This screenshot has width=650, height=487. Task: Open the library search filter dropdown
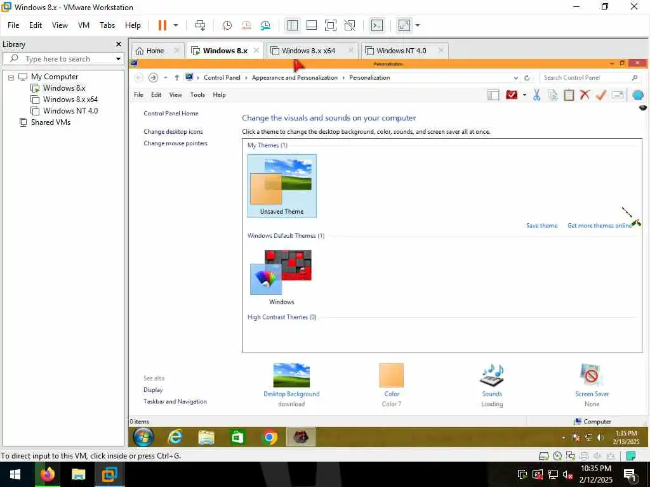[118, 59]
